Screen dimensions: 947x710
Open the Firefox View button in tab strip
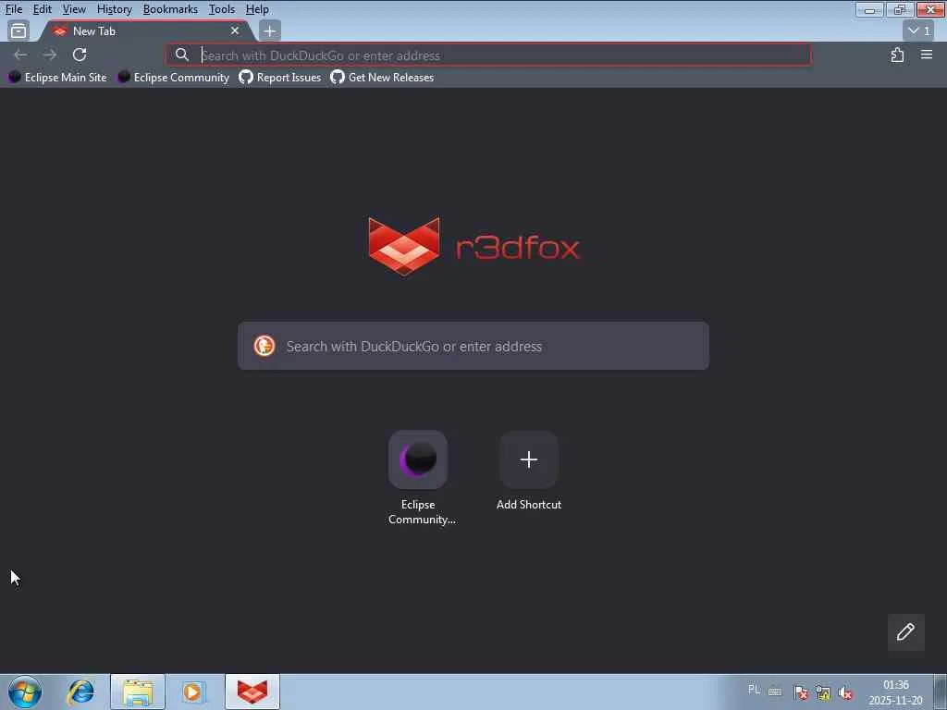[18, 31]
